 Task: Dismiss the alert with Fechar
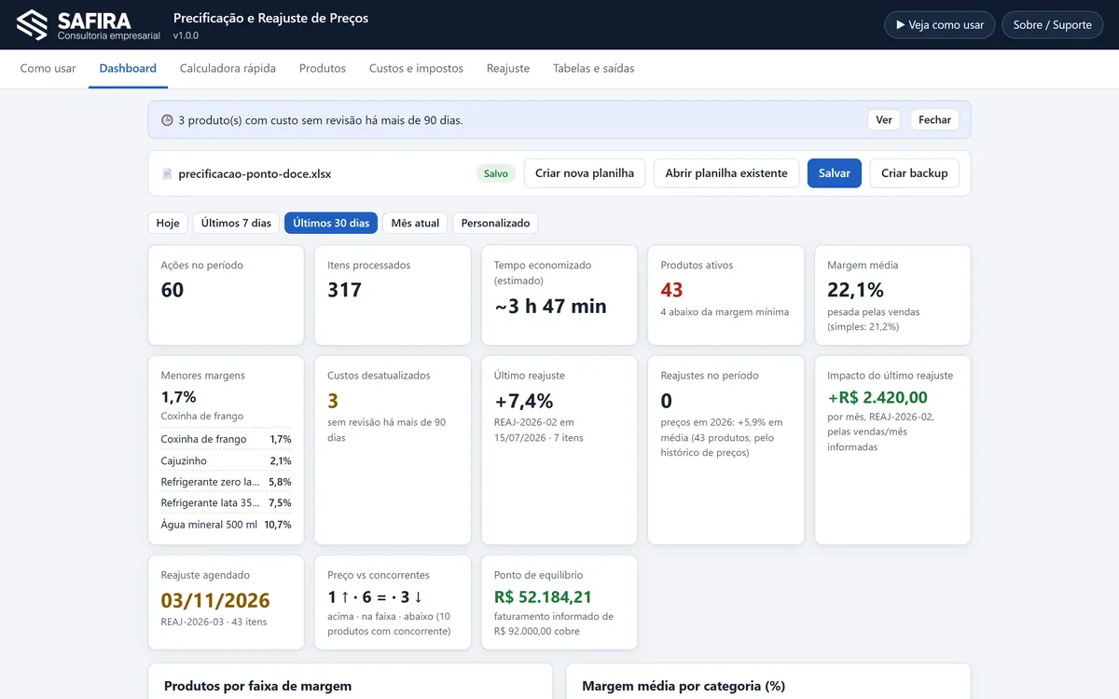[934, 120]
